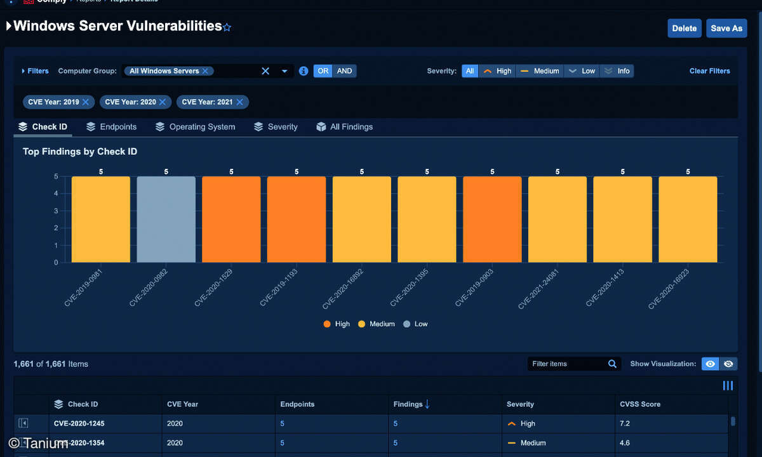Toggle the Medium legend swatch
The width and height of the screenshot is (762, 457).
click(x=362, y=324)
